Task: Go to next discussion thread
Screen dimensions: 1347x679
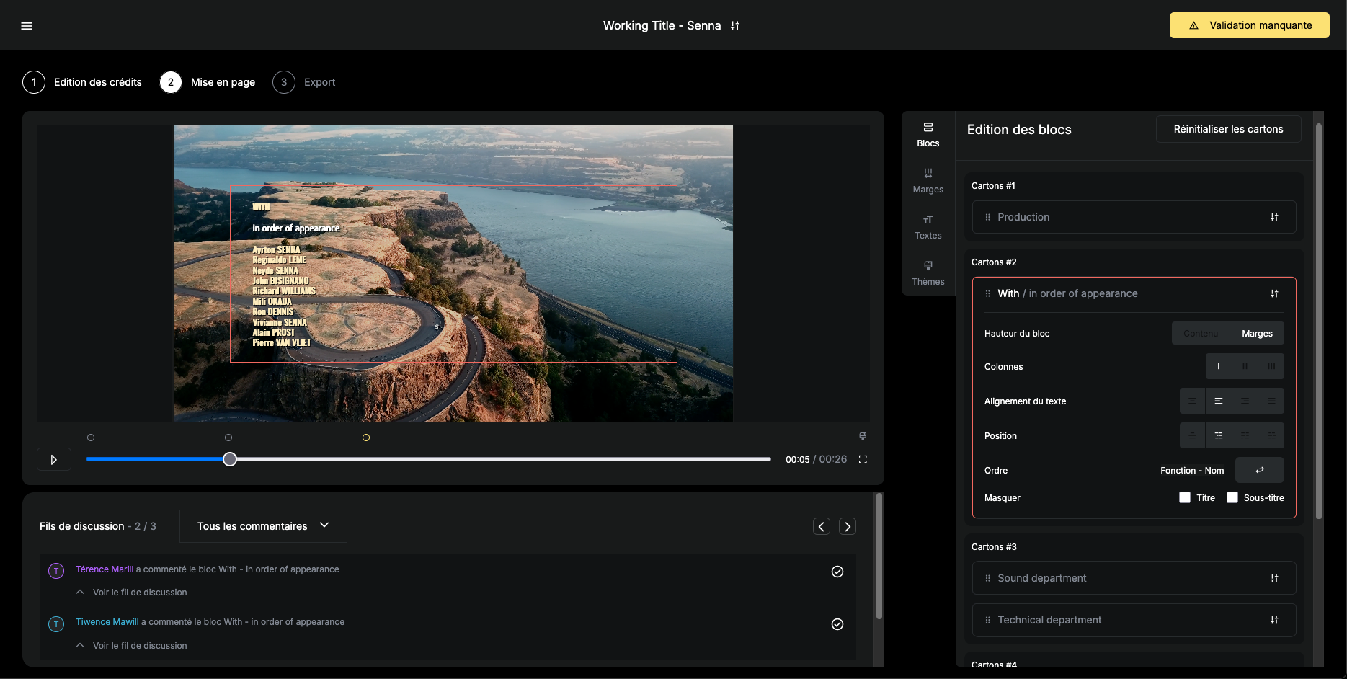Action: point(848,526)
